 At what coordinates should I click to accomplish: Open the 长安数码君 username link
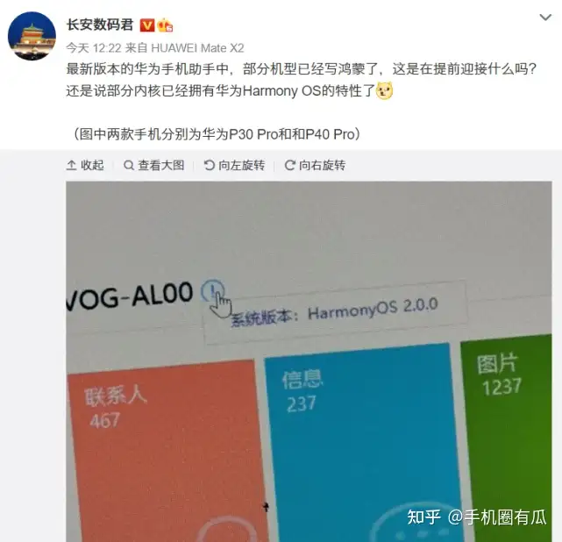click(x=100, y=25)
